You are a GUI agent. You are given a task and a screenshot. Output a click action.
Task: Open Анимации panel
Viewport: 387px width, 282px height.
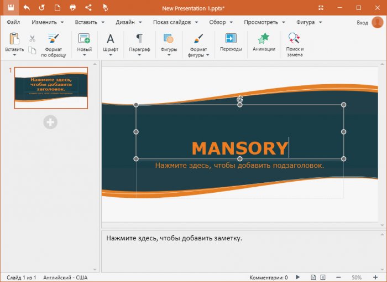pyautogui.click(x=264, y=42)
